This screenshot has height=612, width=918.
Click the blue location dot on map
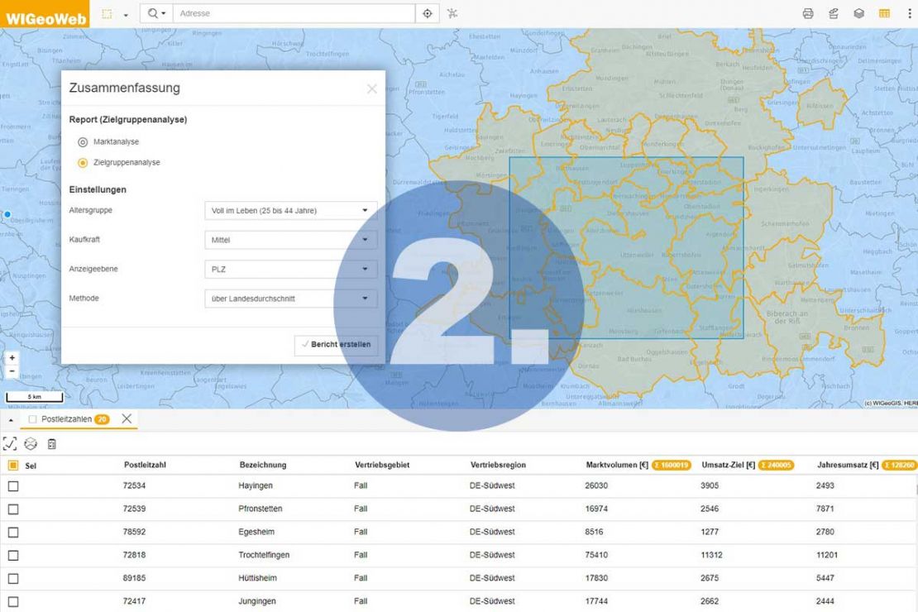[x=7, y=214]
